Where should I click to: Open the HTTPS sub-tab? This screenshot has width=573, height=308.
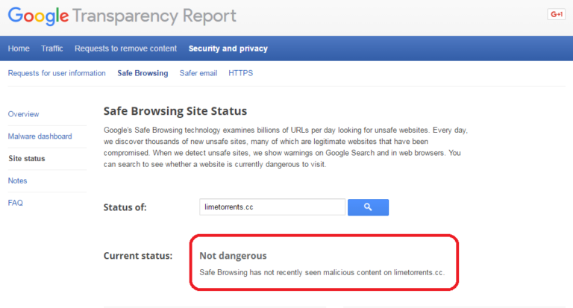pos(240,73)
